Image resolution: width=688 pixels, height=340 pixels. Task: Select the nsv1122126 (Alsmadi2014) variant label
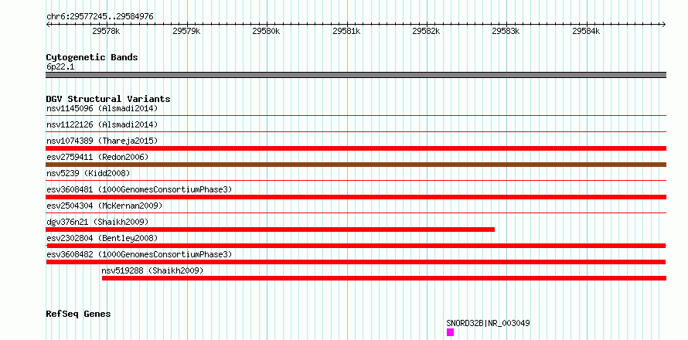pyautogui.click(x=102, y=124)
